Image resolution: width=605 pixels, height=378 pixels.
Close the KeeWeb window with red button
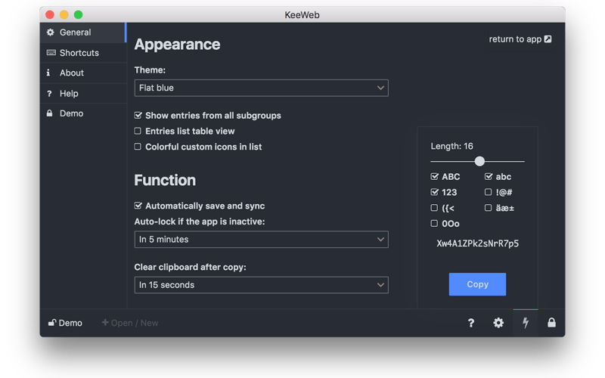(50, 14)
